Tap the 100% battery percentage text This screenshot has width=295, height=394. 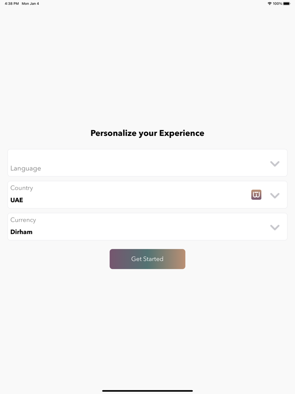click(x=277, y=3)
